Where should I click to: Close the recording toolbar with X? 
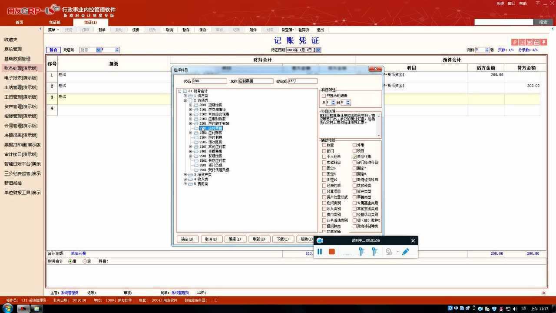point(413,240)
